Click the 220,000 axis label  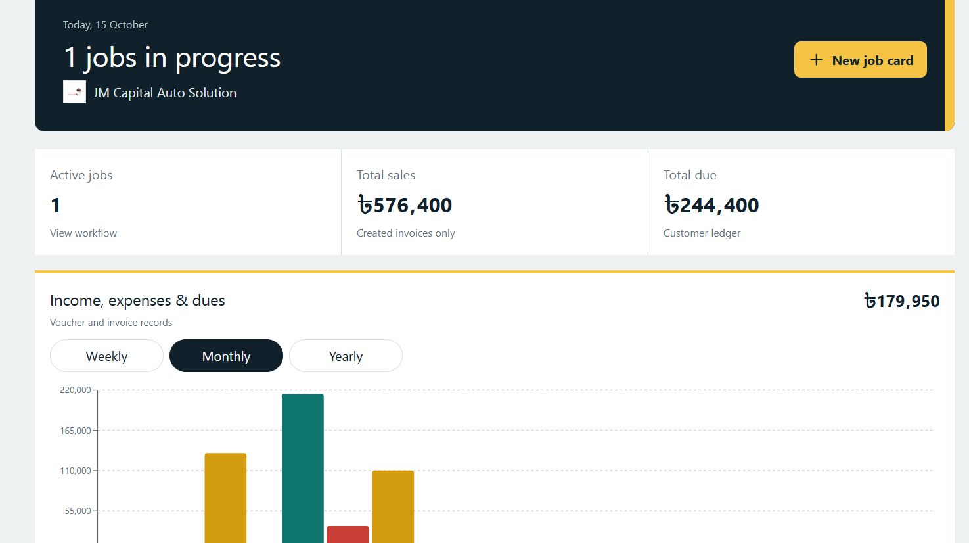pyautogui.click(x=76, y=390)
